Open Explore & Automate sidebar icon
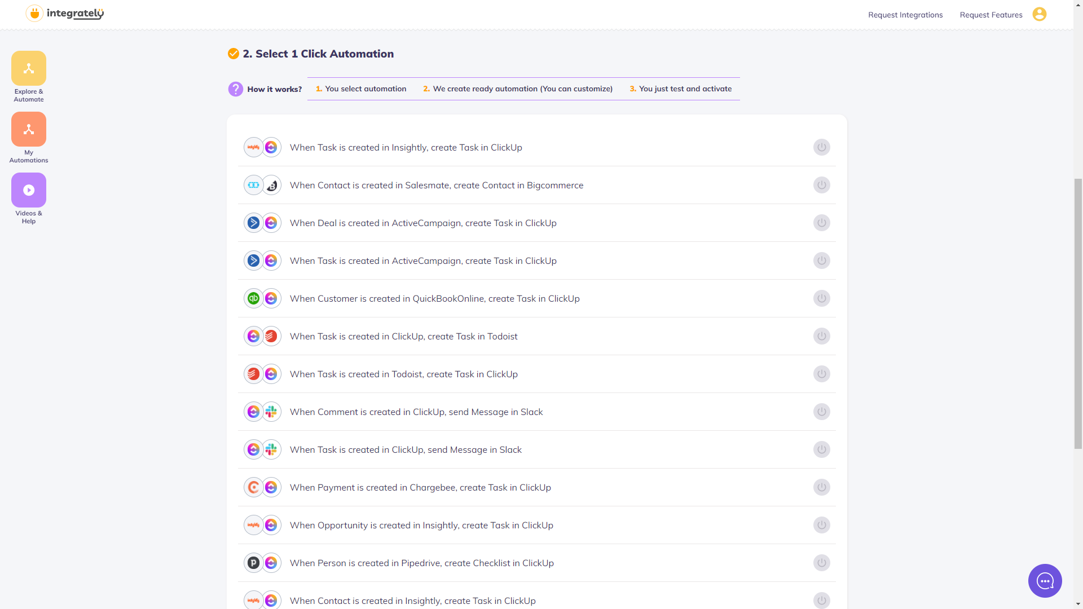 pos(29,68)
